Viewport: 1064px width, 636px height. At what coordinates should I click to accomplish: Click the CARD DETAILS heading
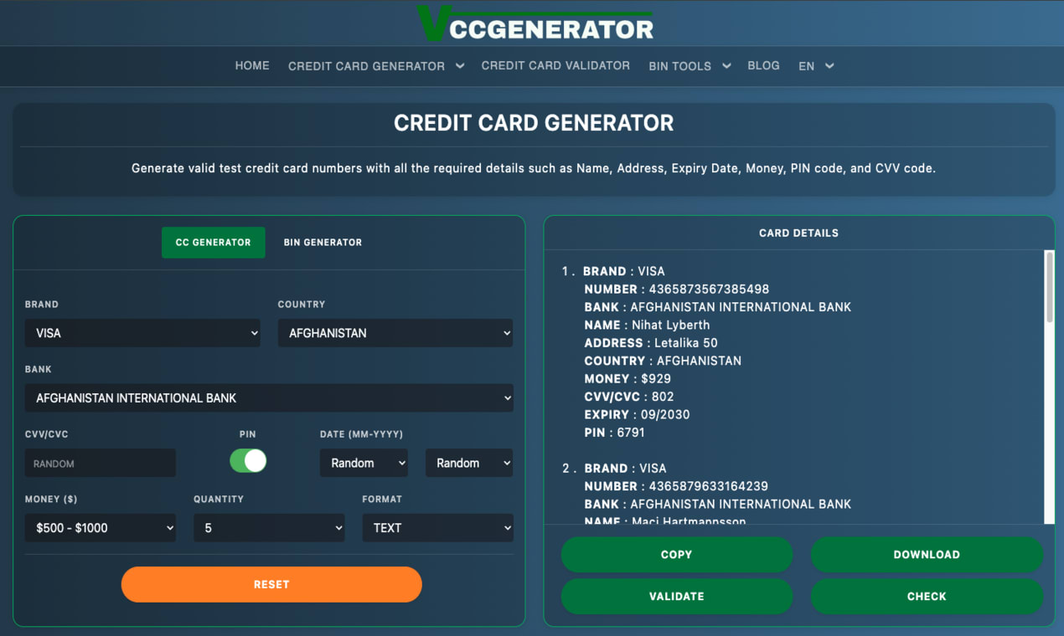click(798, 233)
